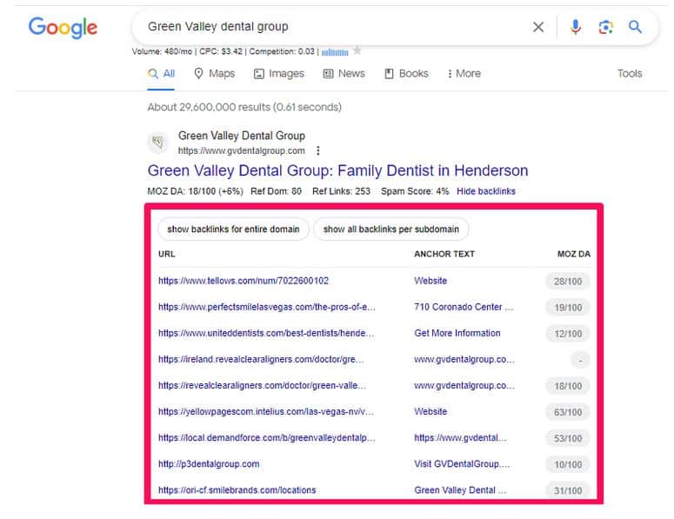The width and height of the screenshot is (674, 519).
Task: Click Hide backlinks link
Action: pyautogui.click(x=486, y=191)
